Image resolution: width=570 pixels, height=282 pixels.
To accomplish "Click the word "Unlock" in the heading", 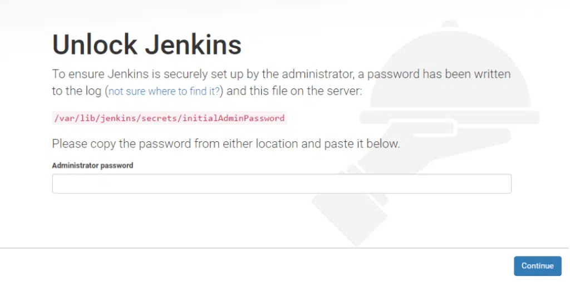I will (95, 44).
